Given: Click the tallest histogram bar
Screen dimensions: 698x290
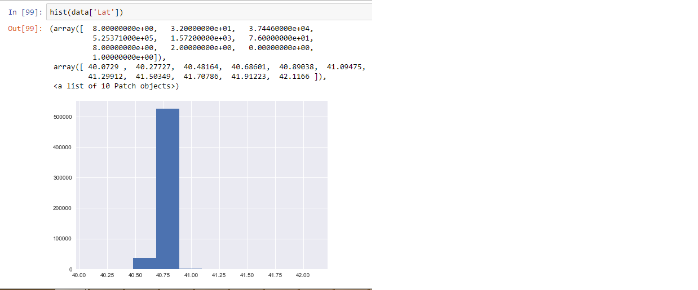Looking at the screenshot, I should (167, 189).
